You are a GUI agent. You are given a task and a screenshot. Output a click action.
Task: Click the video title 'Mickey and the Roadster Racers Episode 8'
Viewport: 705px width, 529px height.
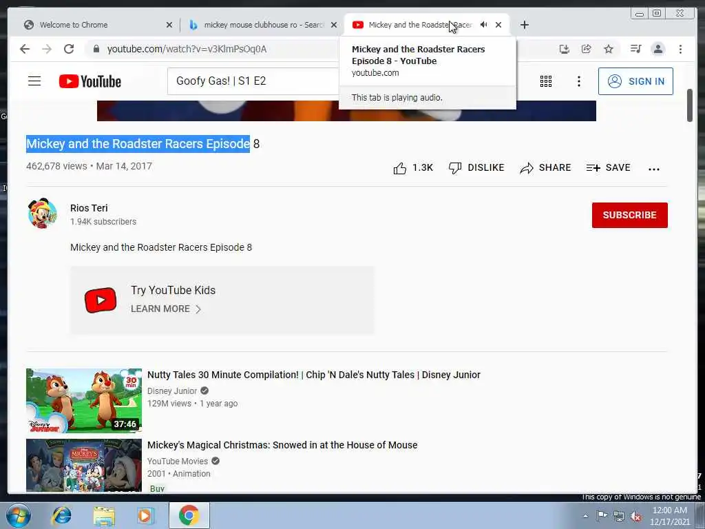click(x=143, y=144)
